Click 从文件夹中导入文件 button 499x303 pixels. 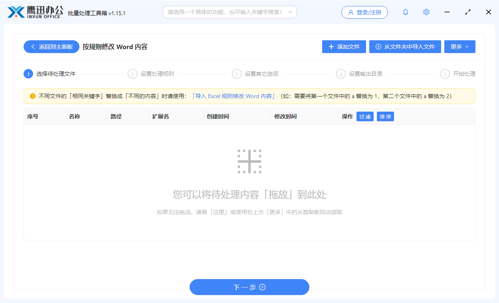pos(405,47)
